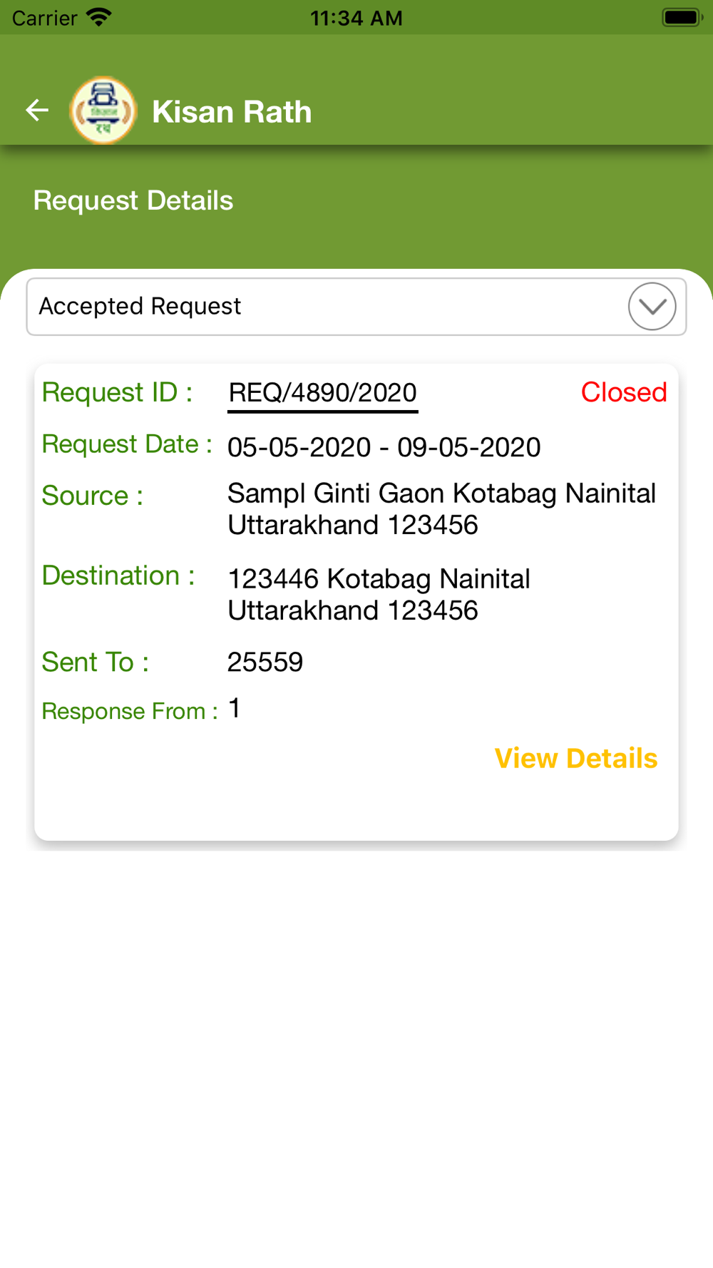Click the circular chevron down arrow
The width and height of the screenshot is (713, 1268).
pos(652,307)
